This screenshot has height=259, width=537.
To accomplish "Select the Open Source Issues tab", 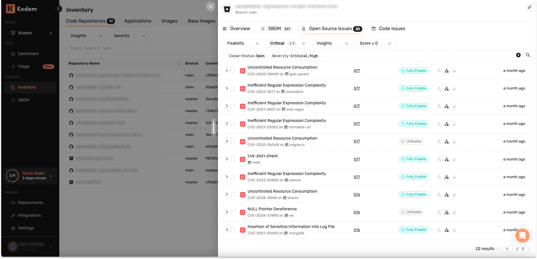I will 332,28.
